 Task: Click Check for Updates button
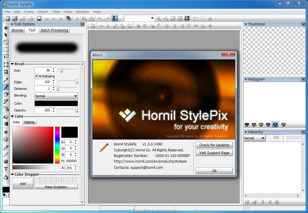pos(214,145)
